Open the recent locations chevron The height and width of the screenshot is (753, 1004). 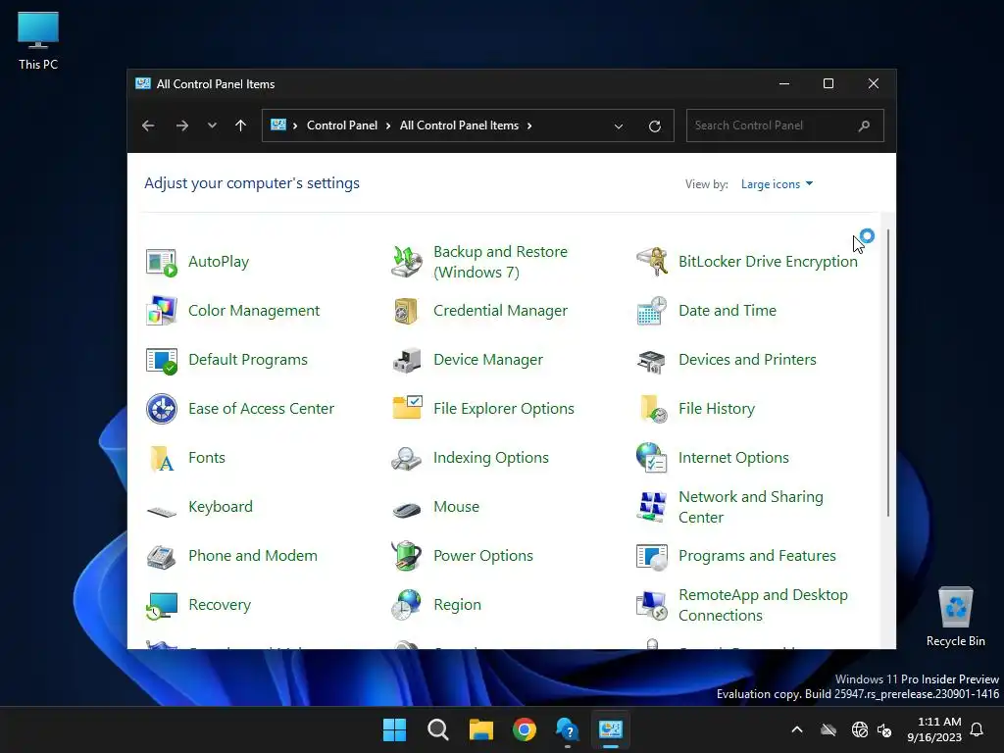click(x=212, y=125)
